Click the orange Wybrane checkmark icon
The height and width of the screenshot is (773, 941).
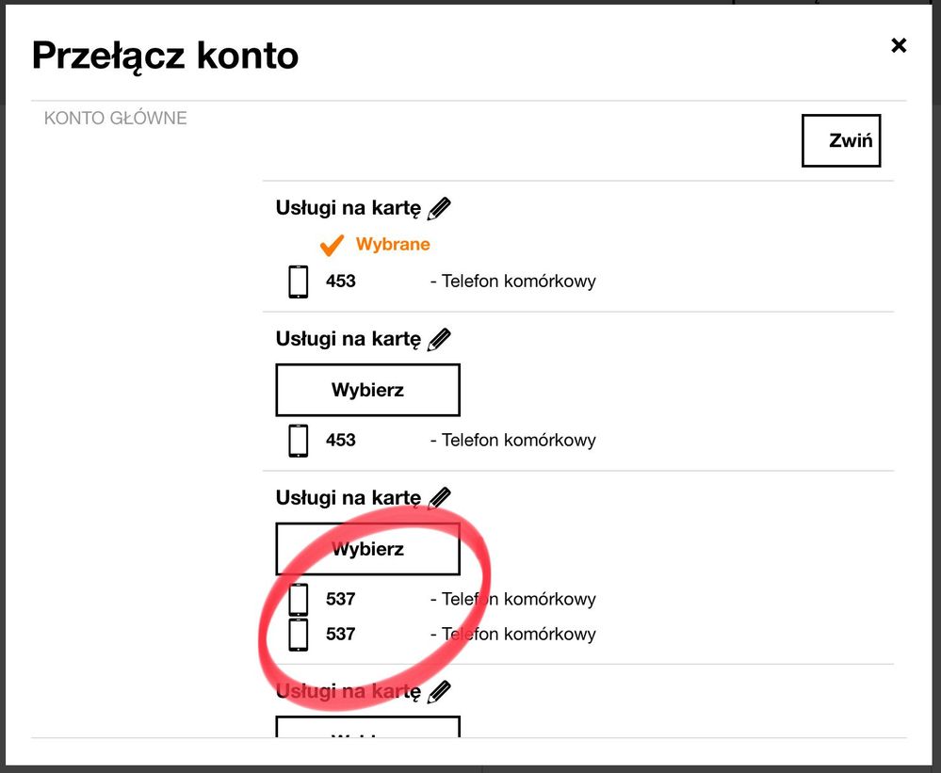tap(331, 245)
